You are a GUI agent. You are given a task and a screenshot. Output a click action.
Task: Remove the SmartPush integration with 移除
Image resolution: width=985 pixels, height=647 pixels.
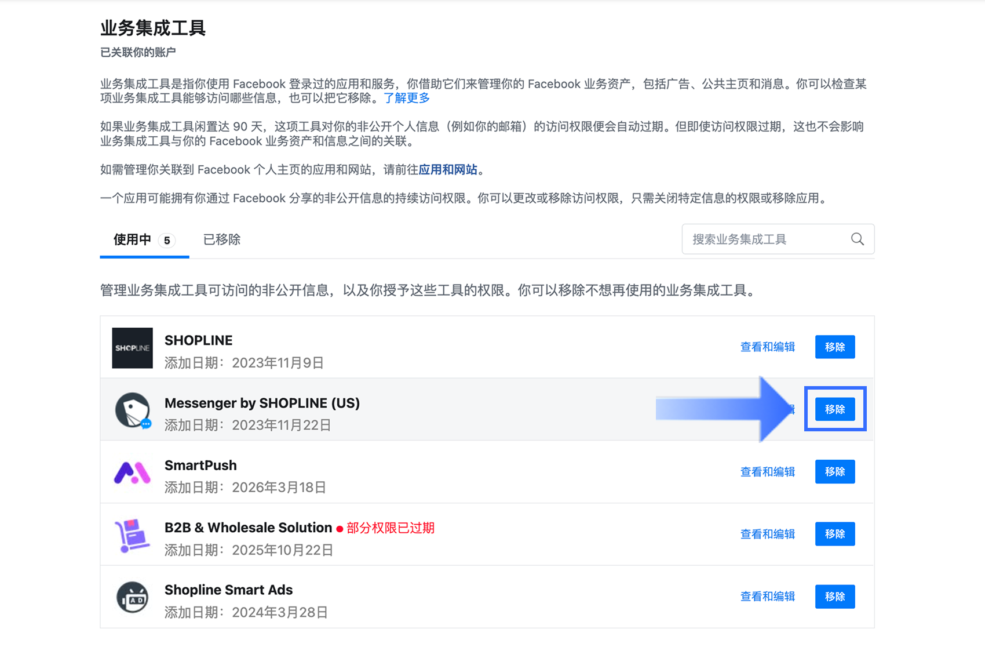point(835,472)
